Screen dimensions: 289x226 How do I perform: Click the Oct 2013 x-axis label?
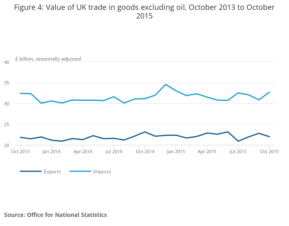tap(20, 151)
